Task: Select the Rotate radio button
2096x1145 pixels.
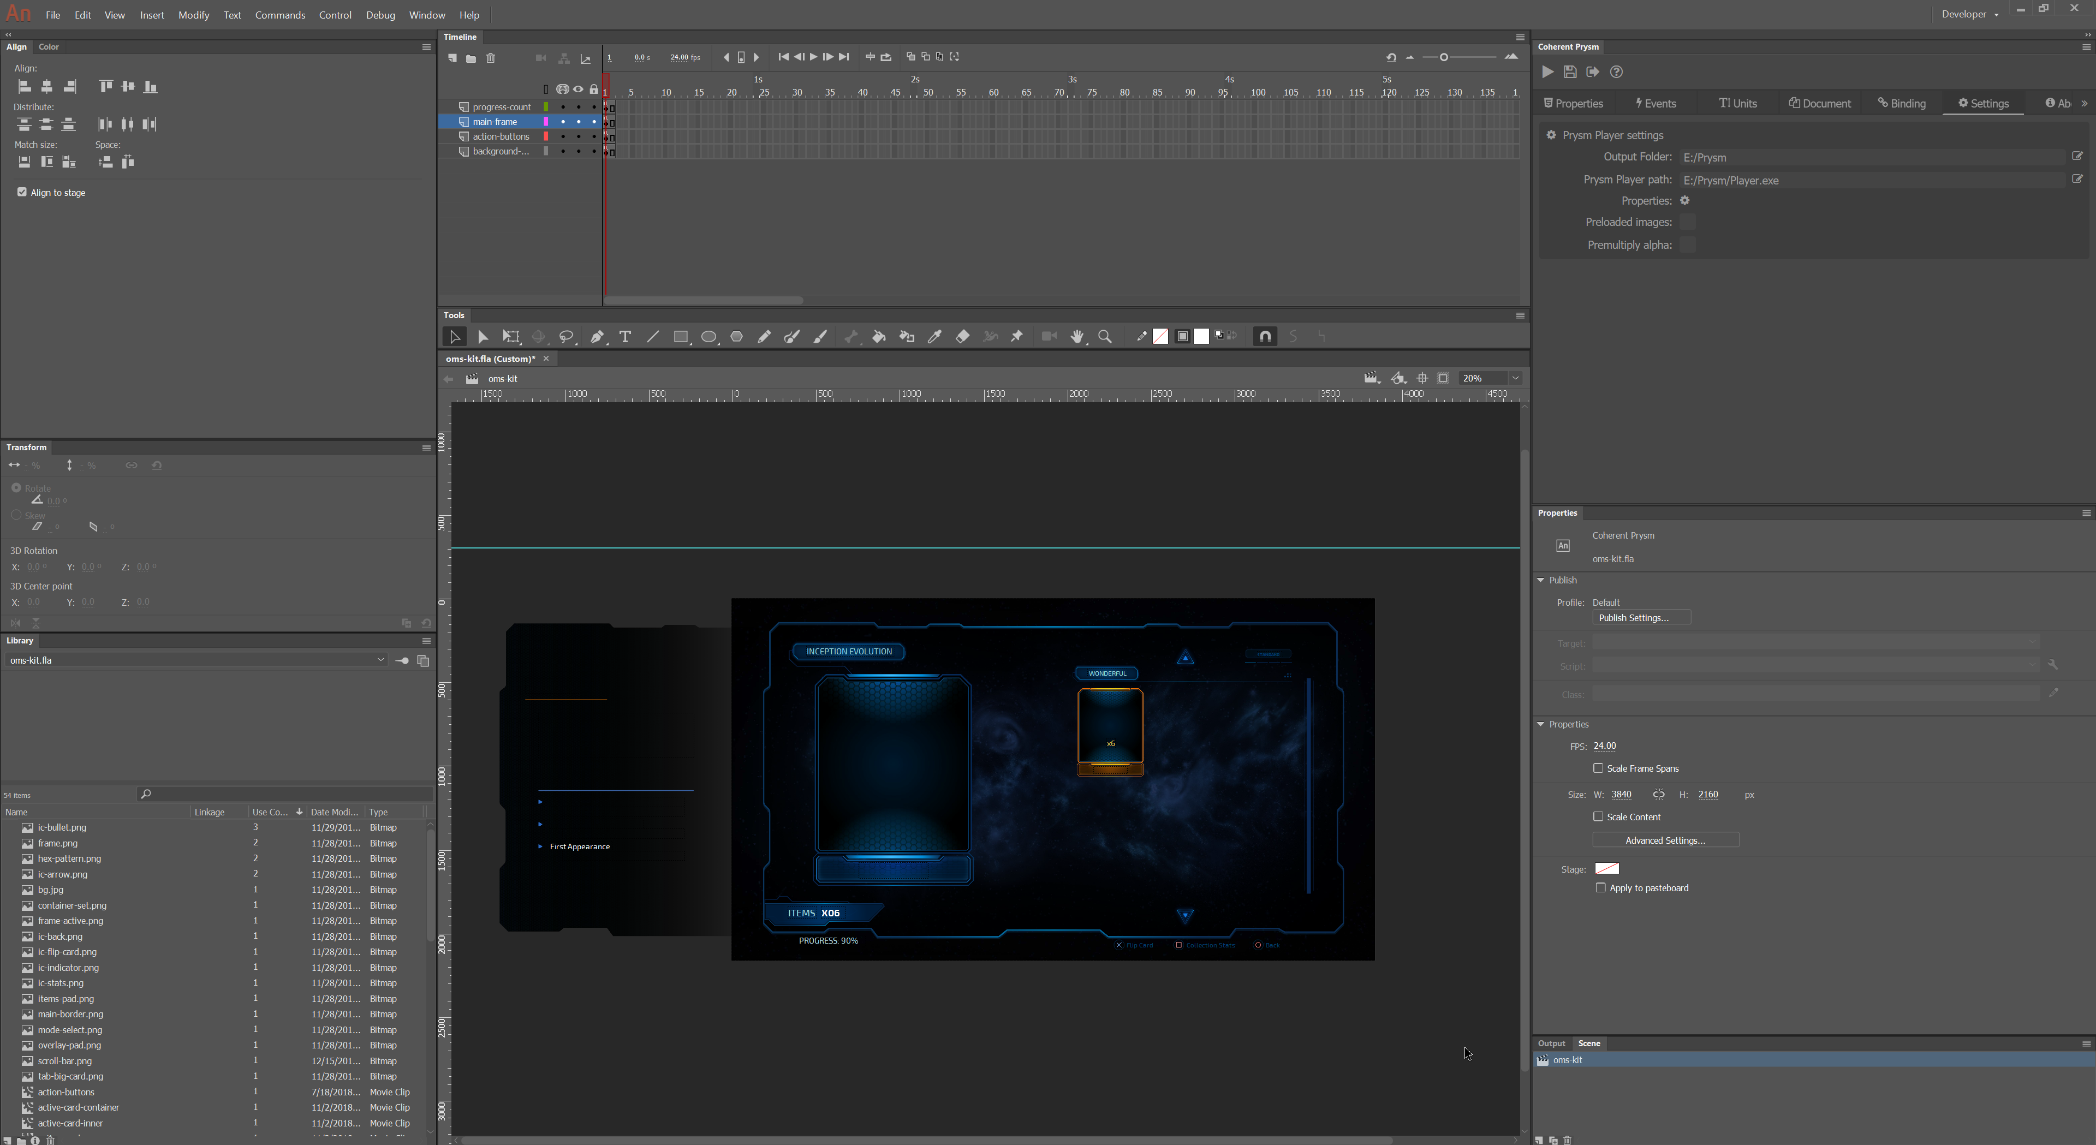Action: [16, 487]
